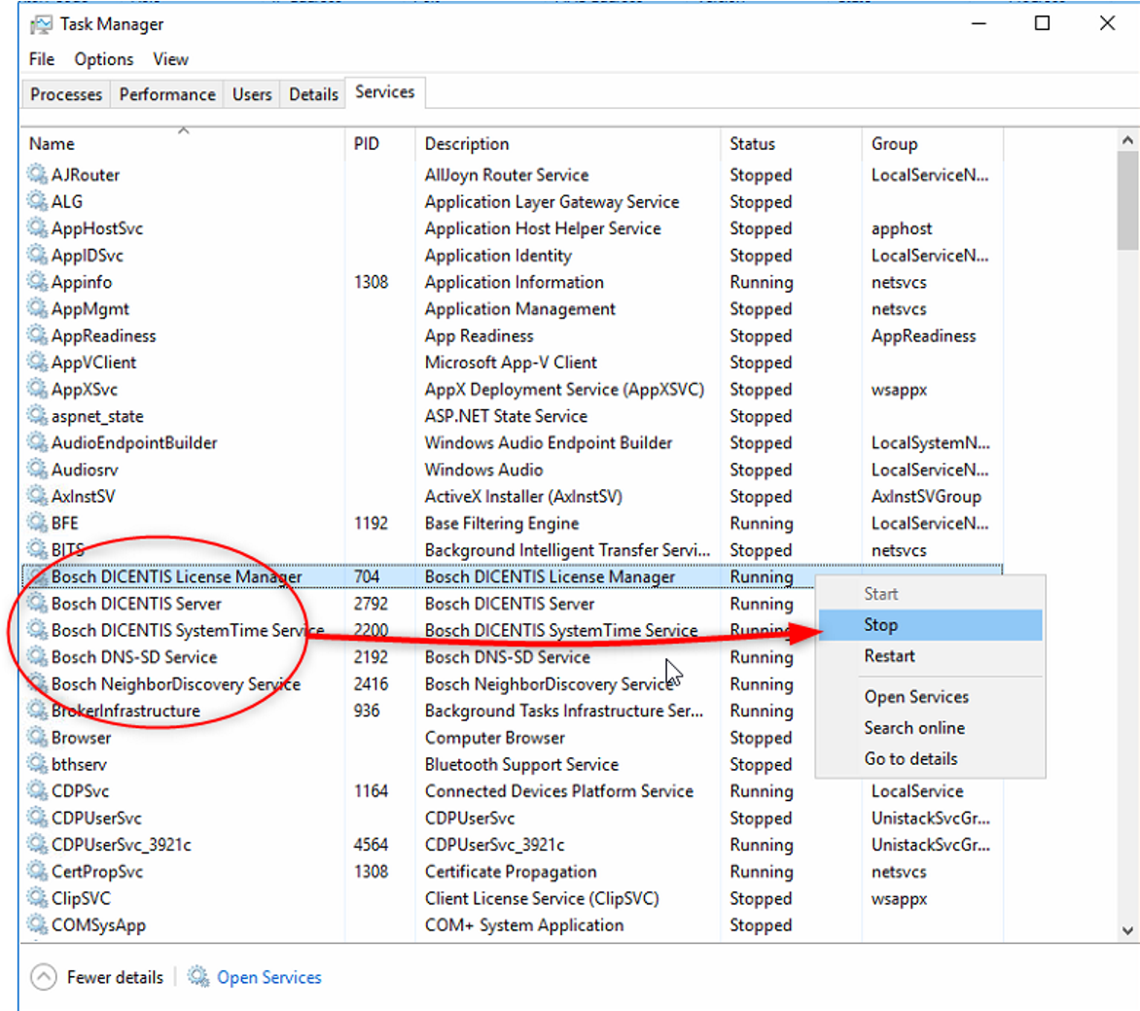Switch to the Performance tab
1140x1011 pixels.
[x=167, y=94]
